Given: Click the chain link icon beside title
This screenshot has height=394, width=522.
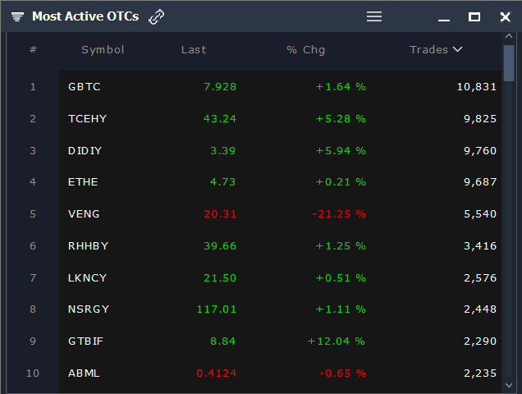Looking at the screenshot, I should tap(156, 16).
